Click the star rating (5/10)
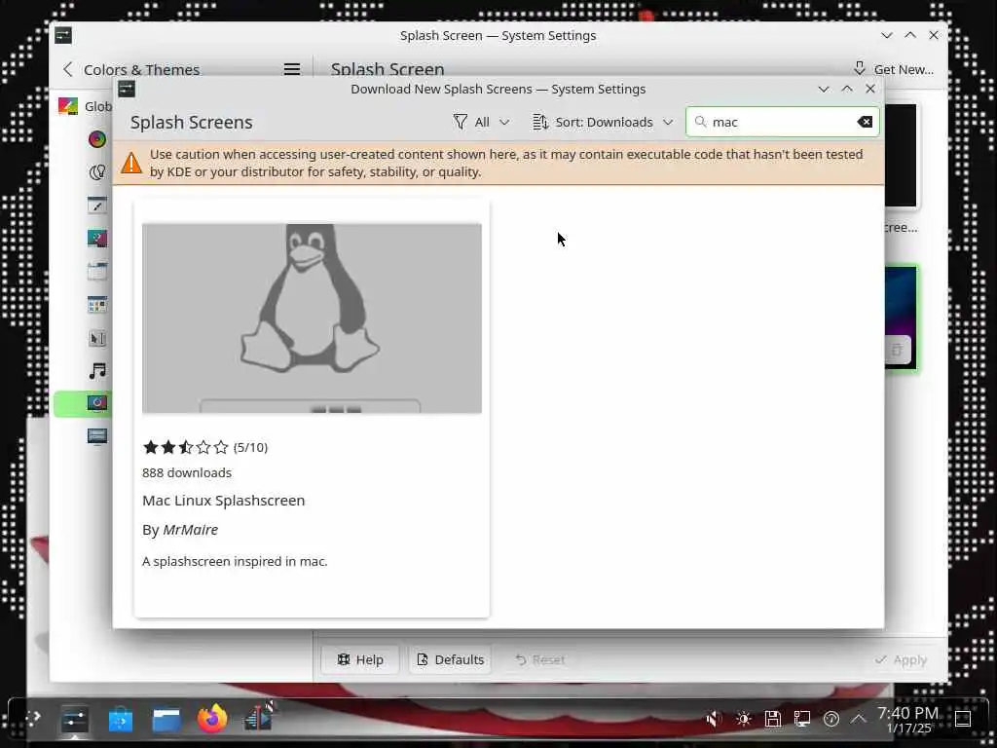The width and height of the screenshot is (997, 748). tap(204, 447)
